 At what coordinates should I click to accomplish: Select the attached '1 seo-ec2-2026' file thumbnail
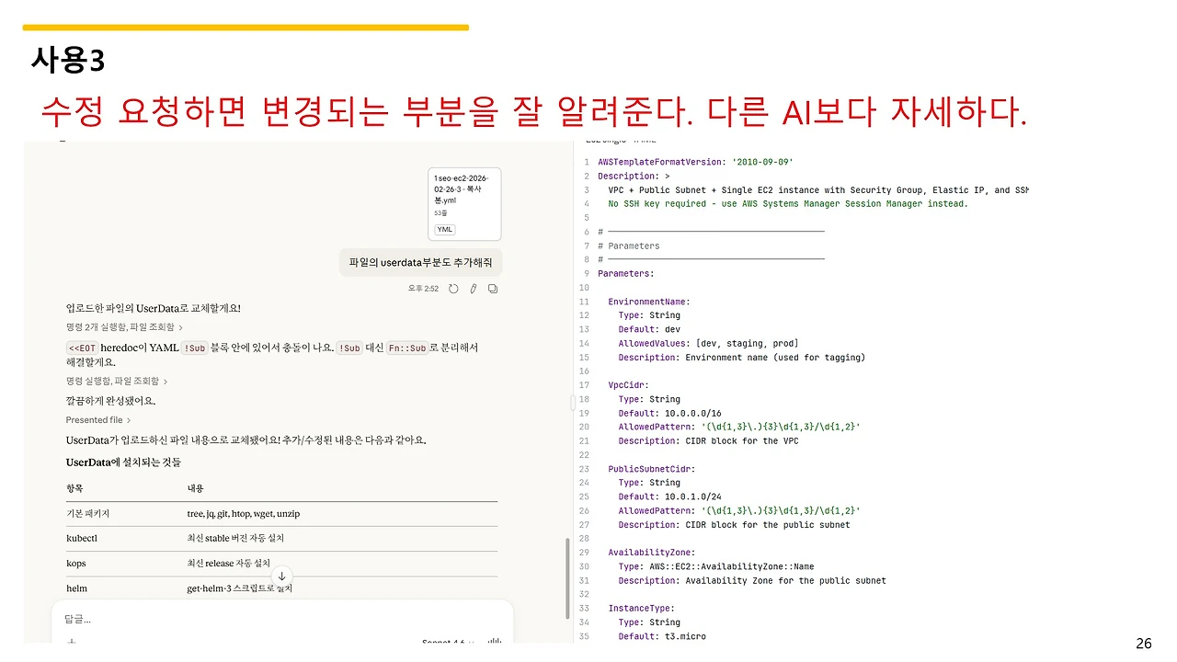[464, 200]
